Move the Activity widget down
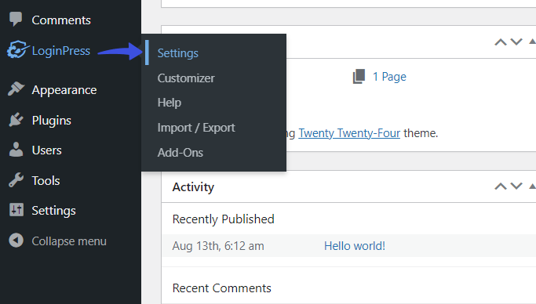 (x=516, y=186)
